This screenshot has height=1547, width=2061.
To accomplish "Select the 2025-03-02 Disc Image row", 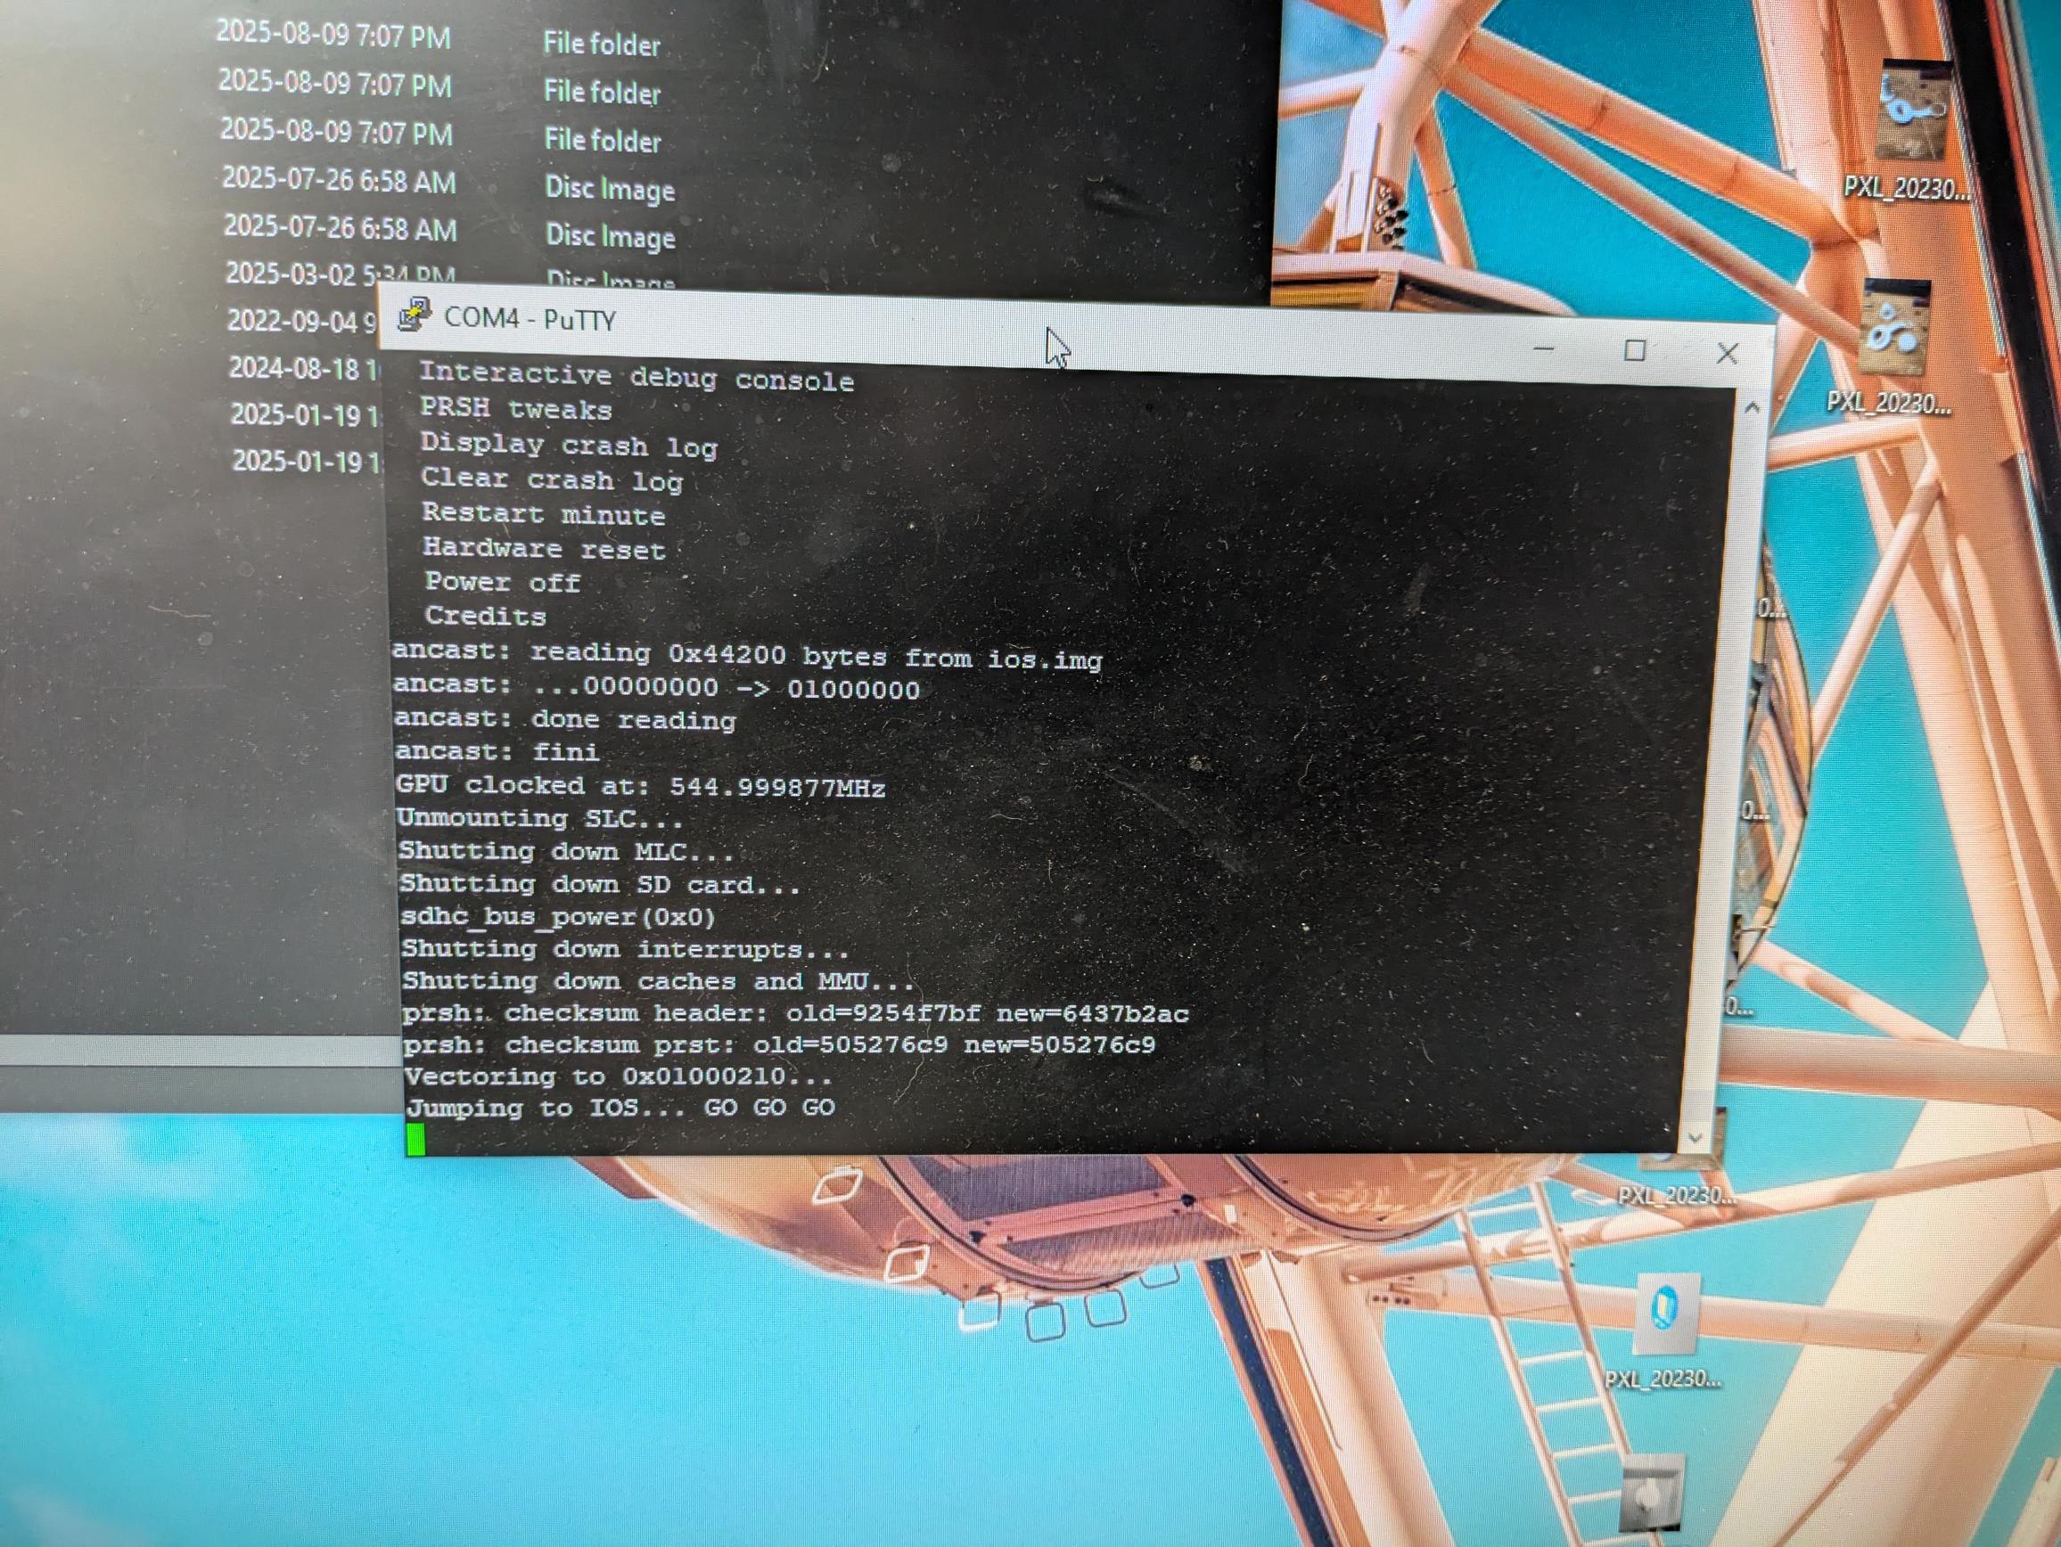I will click(448, 274).
